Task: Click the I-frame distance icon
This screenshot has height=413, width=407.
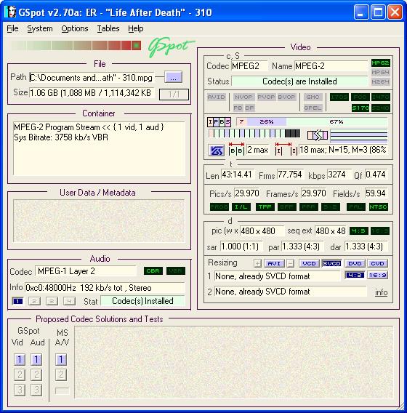Action: coord(286,149)
